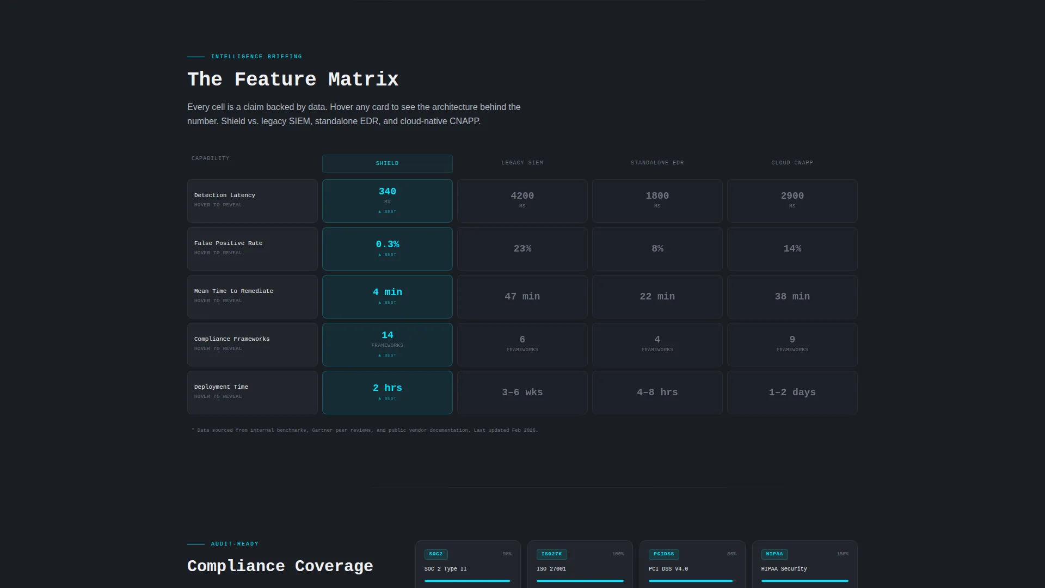The height and width of the screenshot is (588, 1045).
Task: Click the ISO 27001 label
Action: click(x=551, y=569)
